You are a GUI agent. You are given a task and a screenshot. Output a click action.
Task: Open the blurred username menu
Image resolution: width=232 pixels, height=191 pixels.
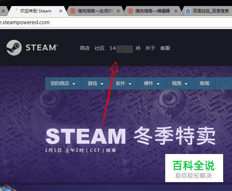[125, 48]
